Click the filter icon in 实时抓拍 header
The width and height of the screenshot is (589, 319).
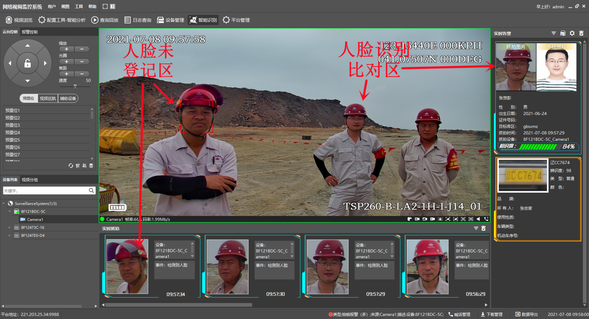point(476,228)
